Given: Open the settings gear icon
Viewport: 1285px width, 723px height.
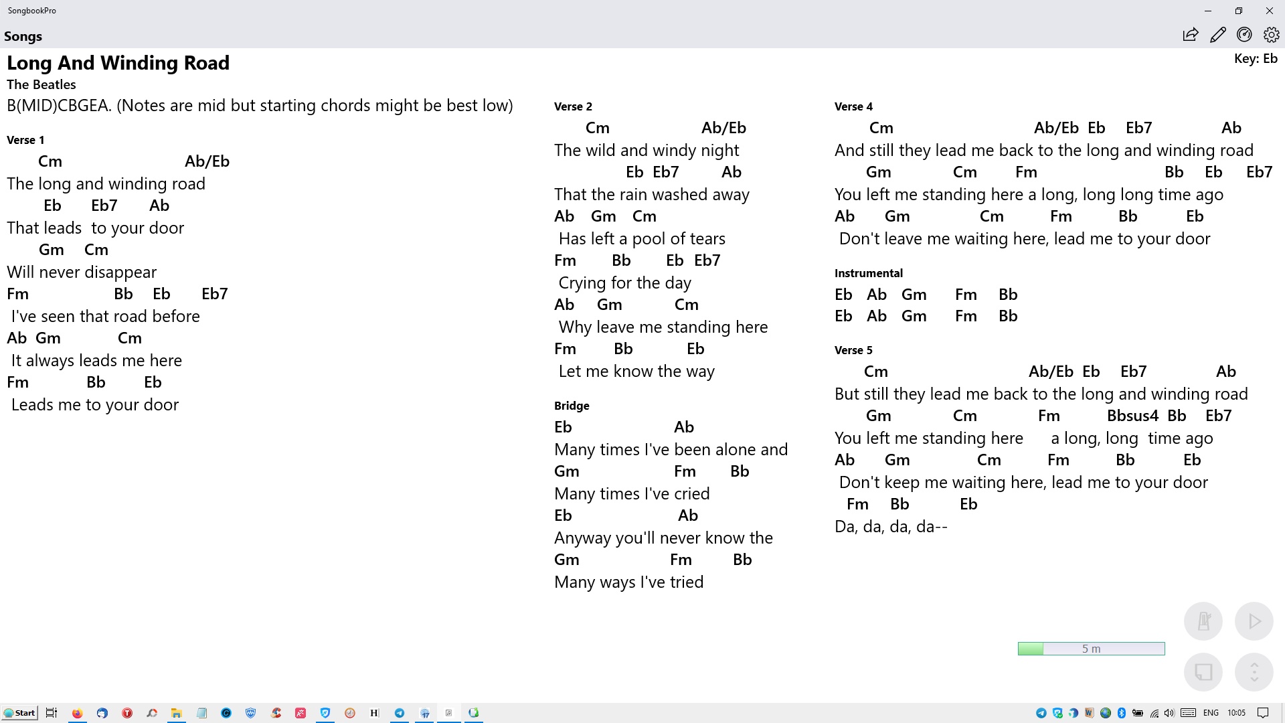Looking at the screenshot, I should click(x=1271, y=35).
